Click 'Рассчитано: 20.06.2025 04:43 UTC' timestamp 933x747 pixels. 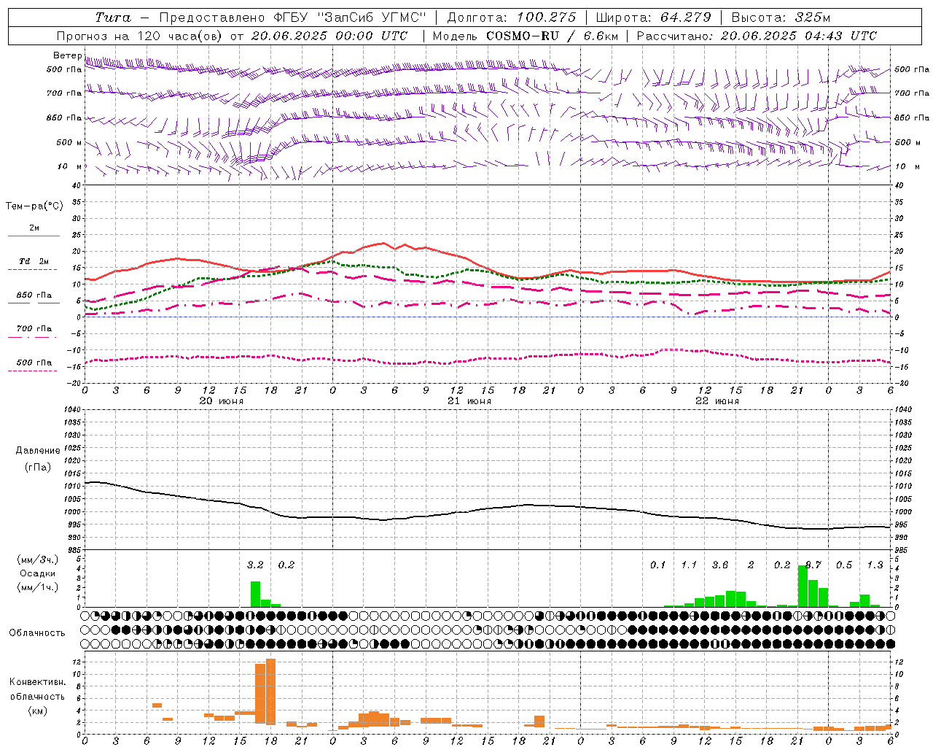757,36
